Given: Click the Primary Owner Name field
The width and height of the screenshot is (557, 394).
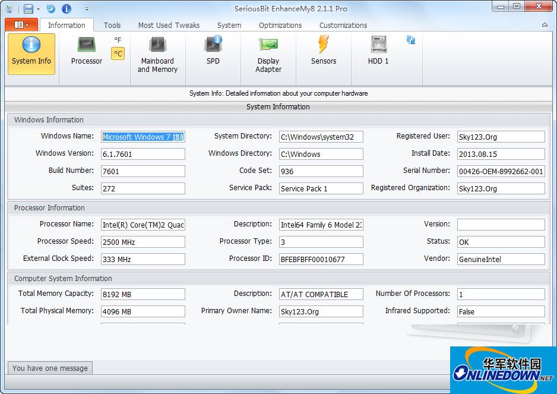Looking at the screenshot, I should pos(321,311).
